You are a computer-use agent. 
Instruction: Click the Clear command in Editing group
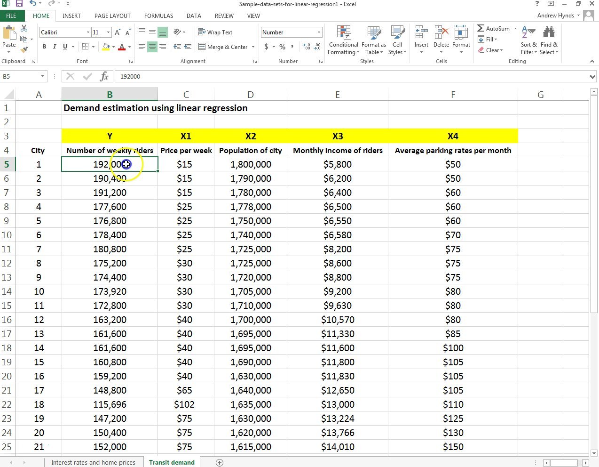[x=491, y=50]
